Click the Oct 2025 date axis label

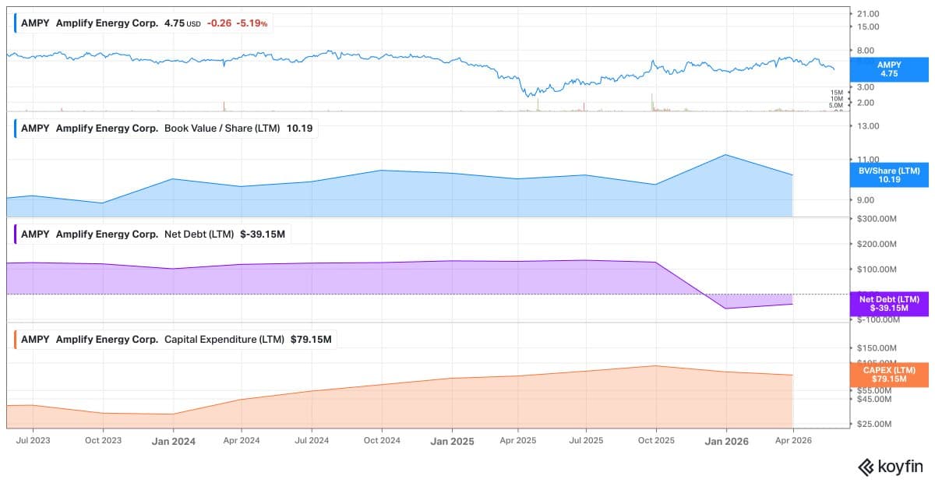click(x=656, y=440)
